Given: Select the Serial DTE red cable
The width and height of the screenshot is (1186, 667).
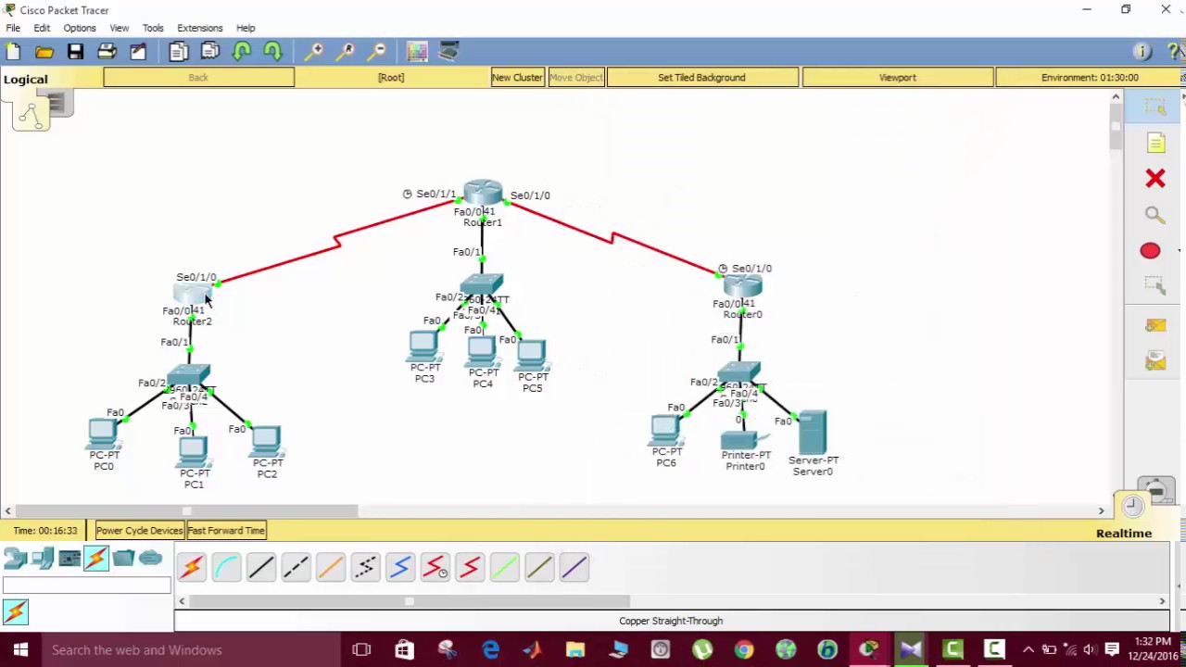Looking at the screenshot, I should coord(470,567).
